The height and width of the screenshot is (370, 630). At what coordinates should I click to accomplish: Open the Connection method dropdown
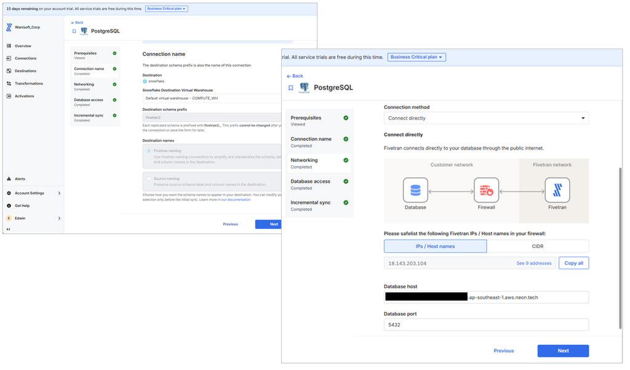(x=486, y=118)
